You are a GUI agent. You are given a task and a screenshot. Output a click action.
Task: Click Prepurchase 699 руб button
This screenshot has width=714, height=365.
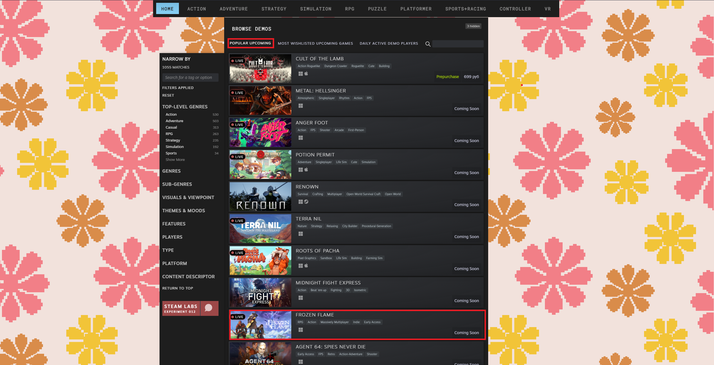(458, 77)
